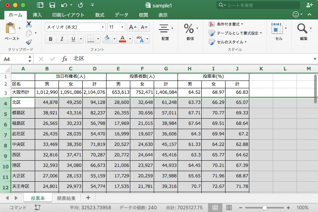Screen dimensions: 318x212
Task: Click the Increase Font Size icon
Action: [x=133, y=27]
